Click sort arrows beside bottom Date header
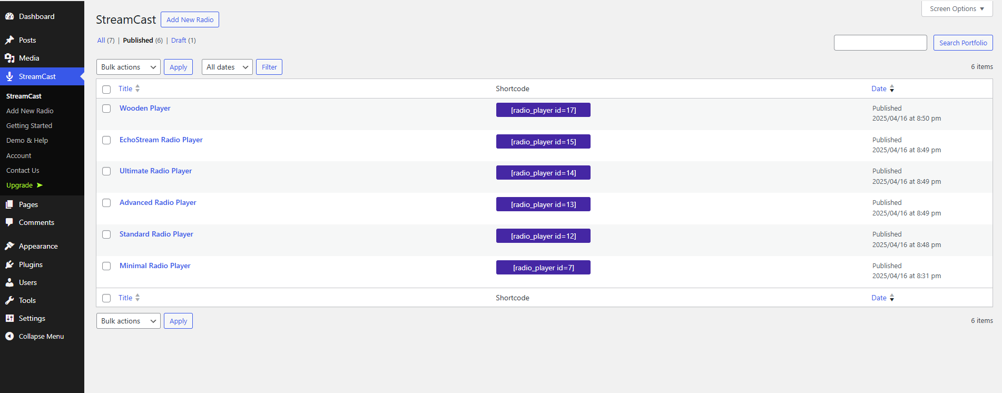The height and width of the screenshot is (393, 1002). [892, 298]
